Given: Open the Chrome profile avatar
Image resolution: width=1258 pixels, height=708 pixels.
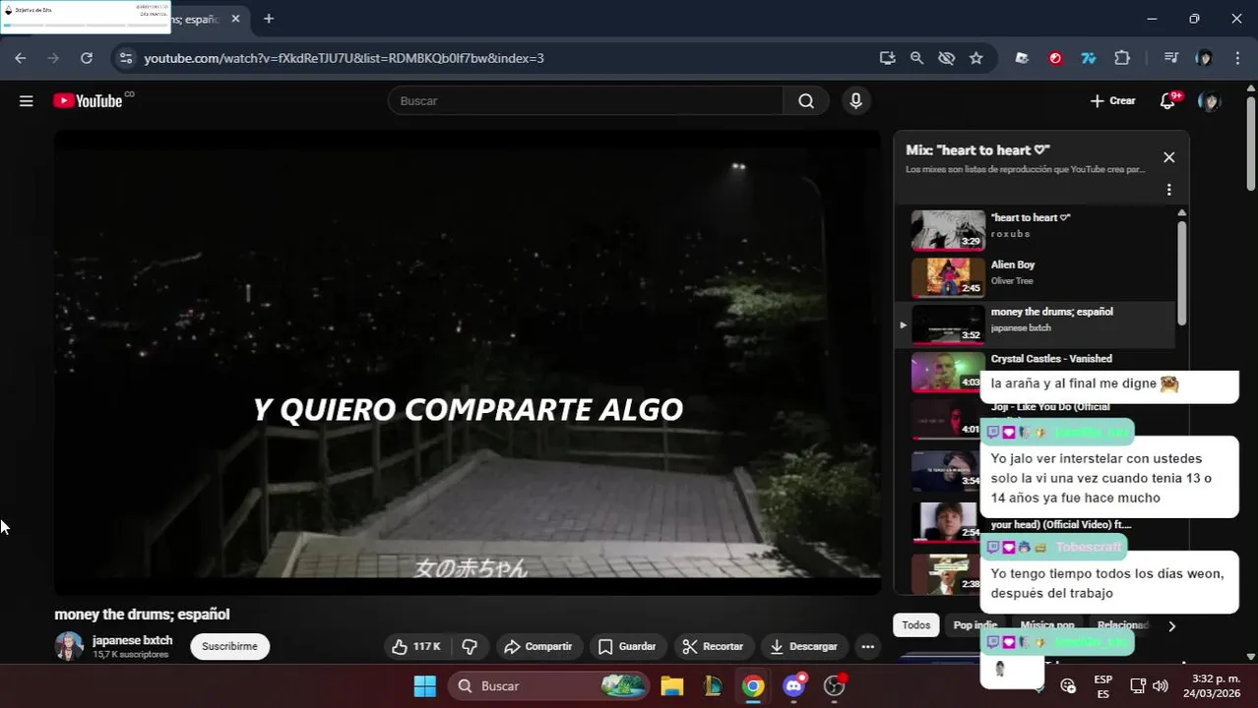Looking at the screenshot, I should pyautogui.click(x=1204, y=58).
